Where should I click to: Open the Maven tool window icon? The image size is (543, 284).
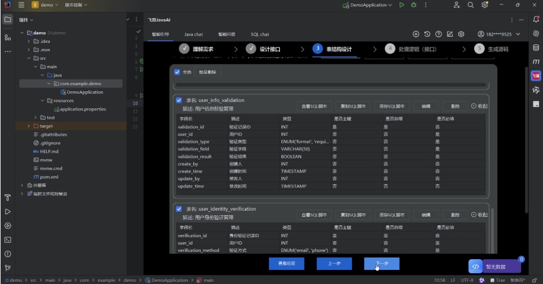(x=536, y=61)
